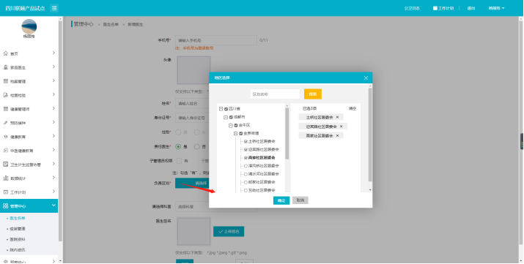
Task: Select 否 radio for 责任医生
Action: [197, 147]
